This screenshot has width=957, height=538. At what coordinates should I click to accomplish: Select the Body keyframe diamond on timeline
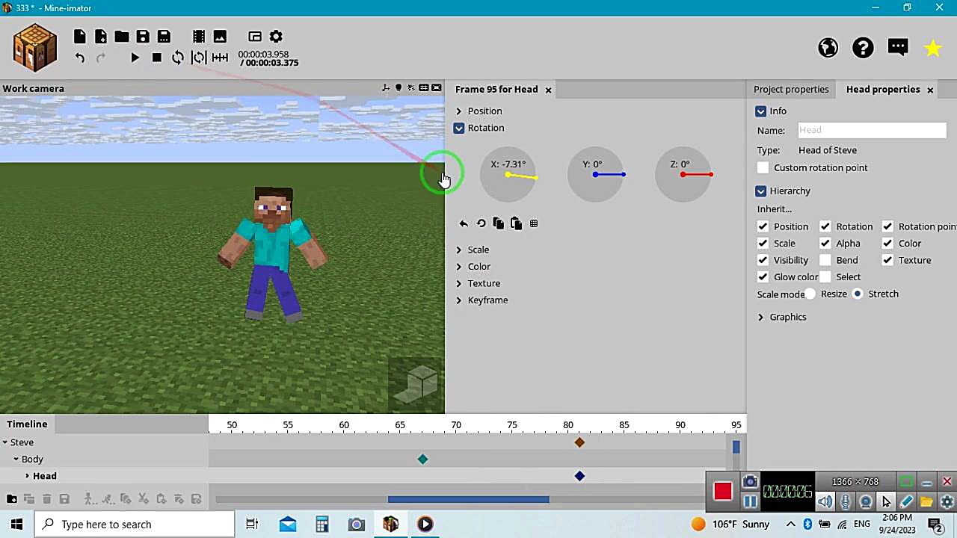pyautogui.click(x=422, y=459)
